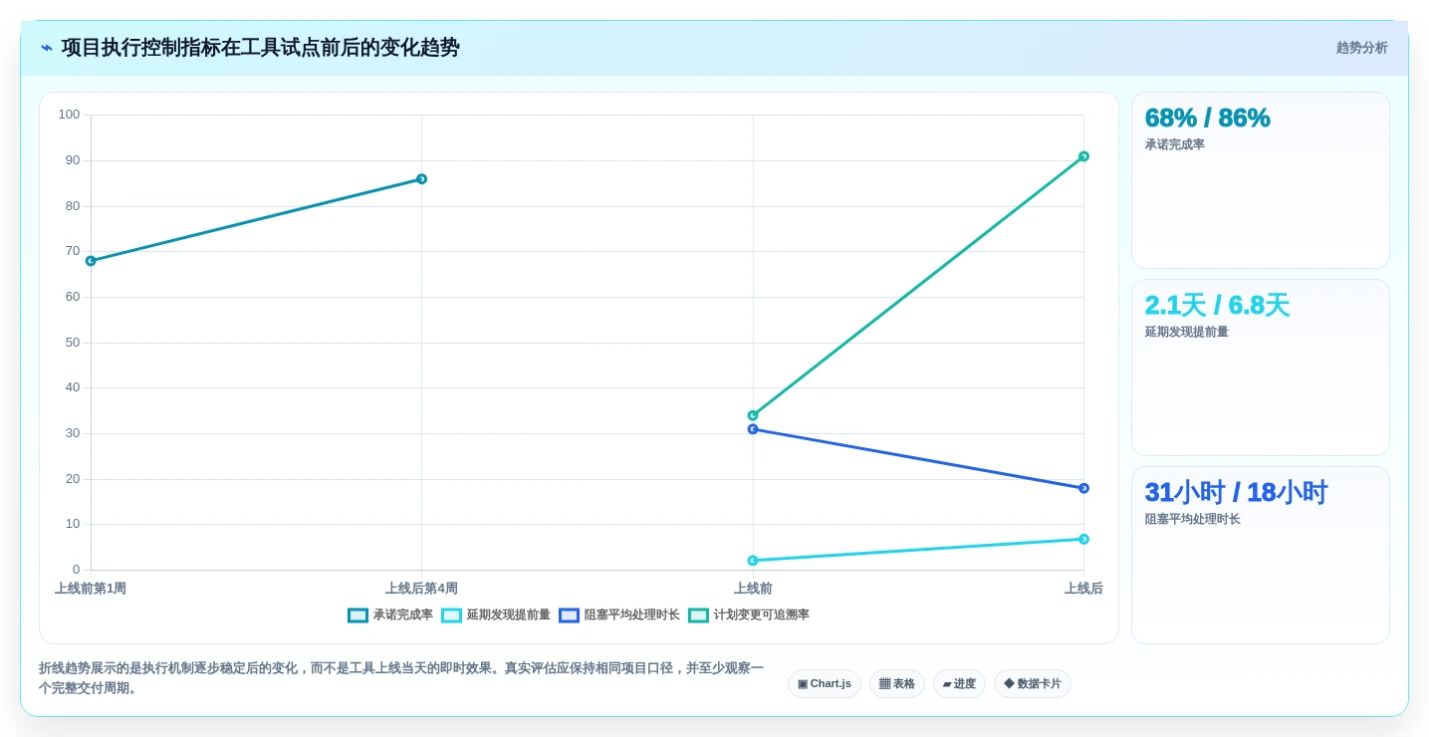The image size is (1429, 737).
Task: Click the 阻塞平均处理时长 legend label
Action: point(632,615)
